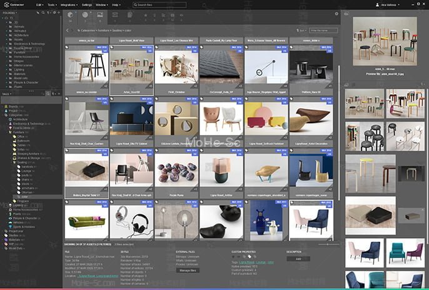
Task: Open the Sort dropdown
Action: (303, 30)
